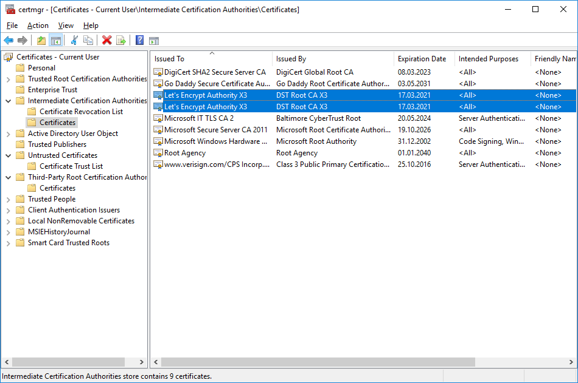The width and height of the screenshot is (578, 383).
Task: Collapse Untrusted Certificates node
Action: (x=9, y=155)
